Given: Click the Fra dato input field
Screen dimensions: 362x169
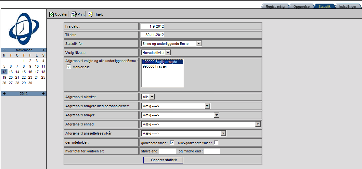Looking at the screenshot, I should click(x=153, y=26).
